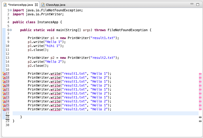The height and width of the screenshot is (138, 203).
Task: Open quick fix for error on line 20
Action: tap(4, 85)
